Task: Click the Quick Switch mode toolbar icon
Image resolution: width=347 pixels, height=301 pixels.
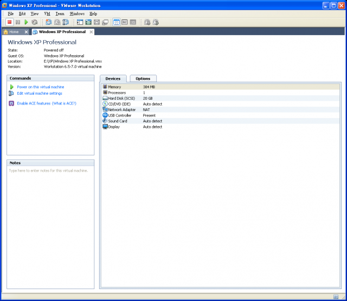Action: (x=97, y=22)
